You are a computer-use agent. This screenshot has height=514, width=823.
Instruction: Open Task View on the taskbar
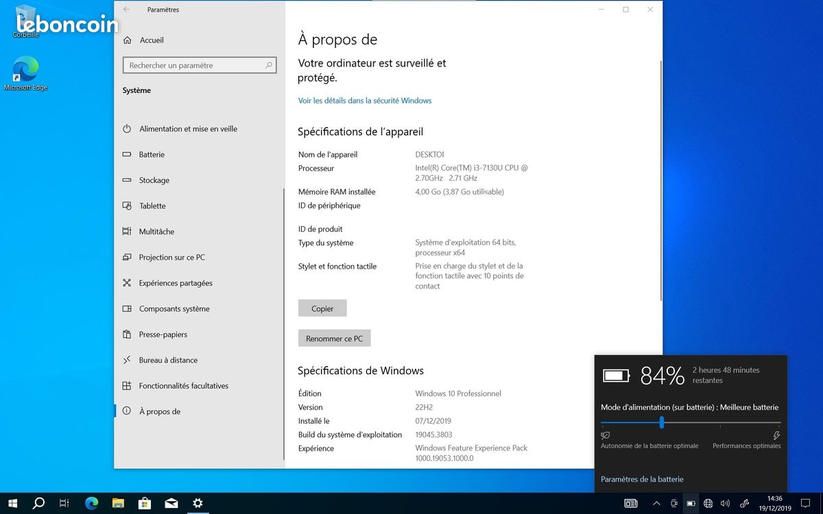64,503
